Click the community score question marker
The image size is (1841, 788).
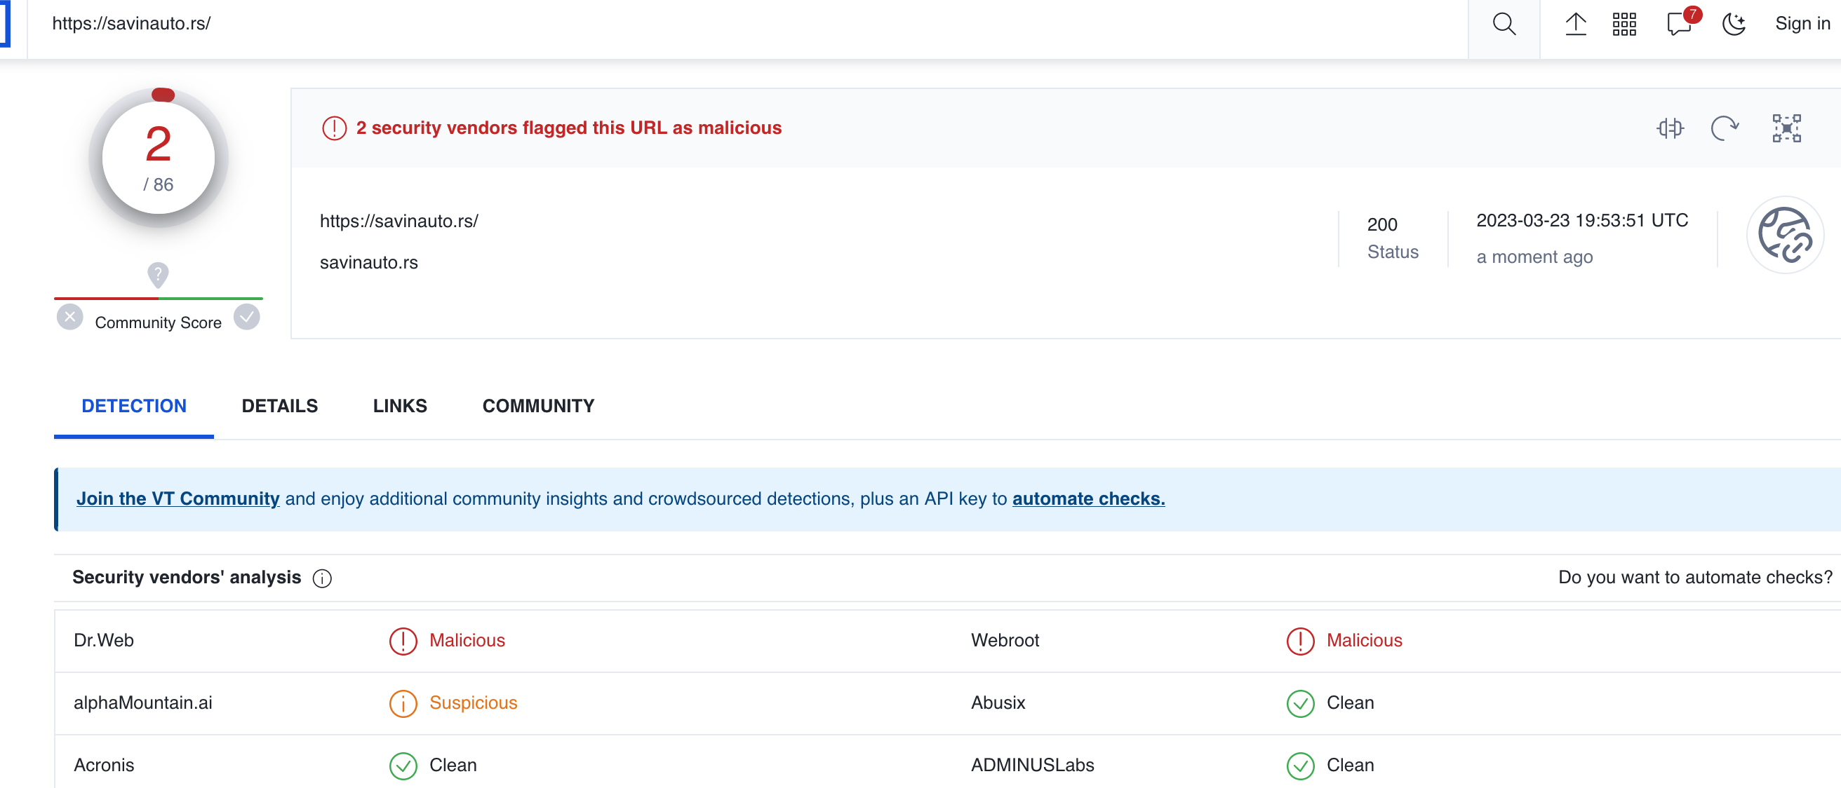158,274
